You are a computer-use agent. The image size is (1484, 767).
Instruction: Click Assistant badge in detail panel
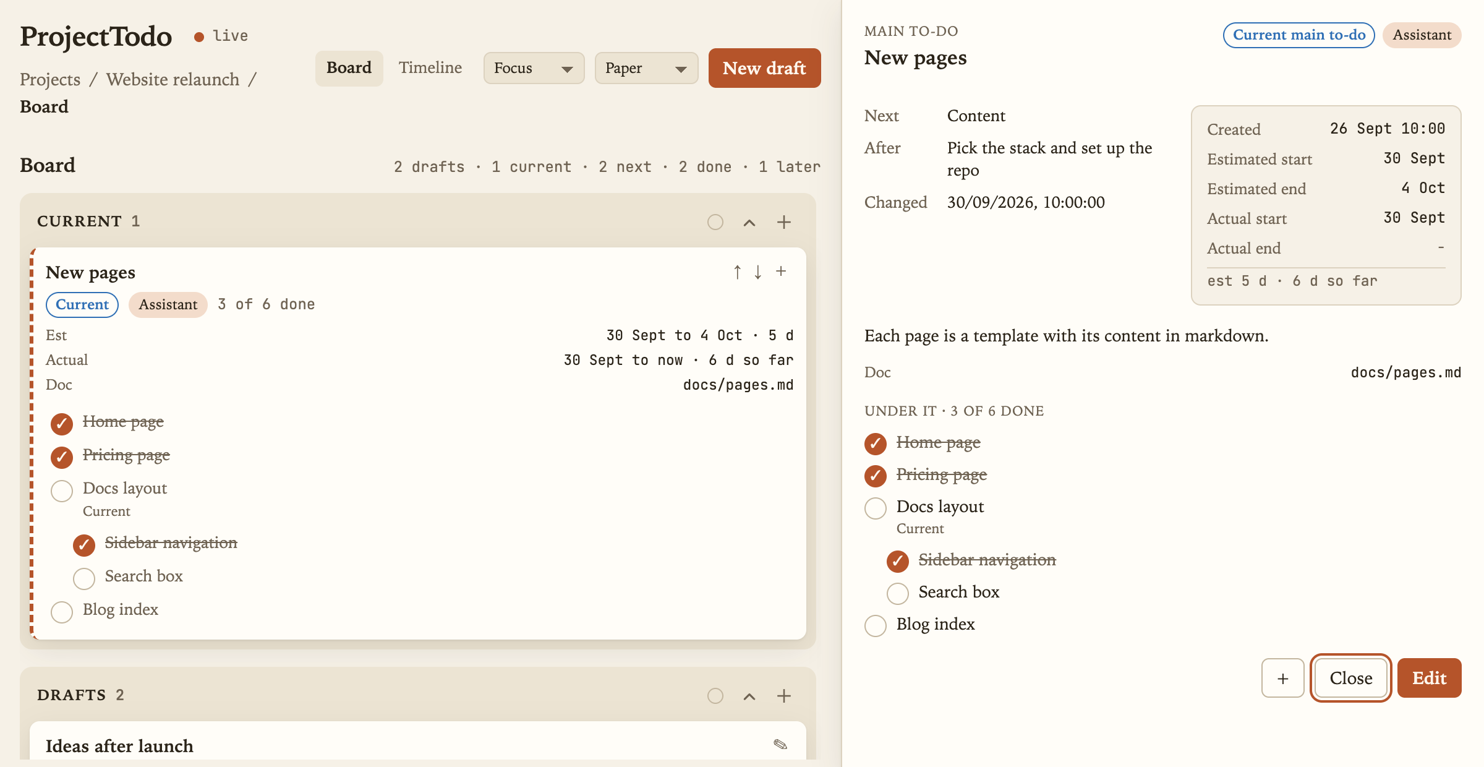[1422, 35]
